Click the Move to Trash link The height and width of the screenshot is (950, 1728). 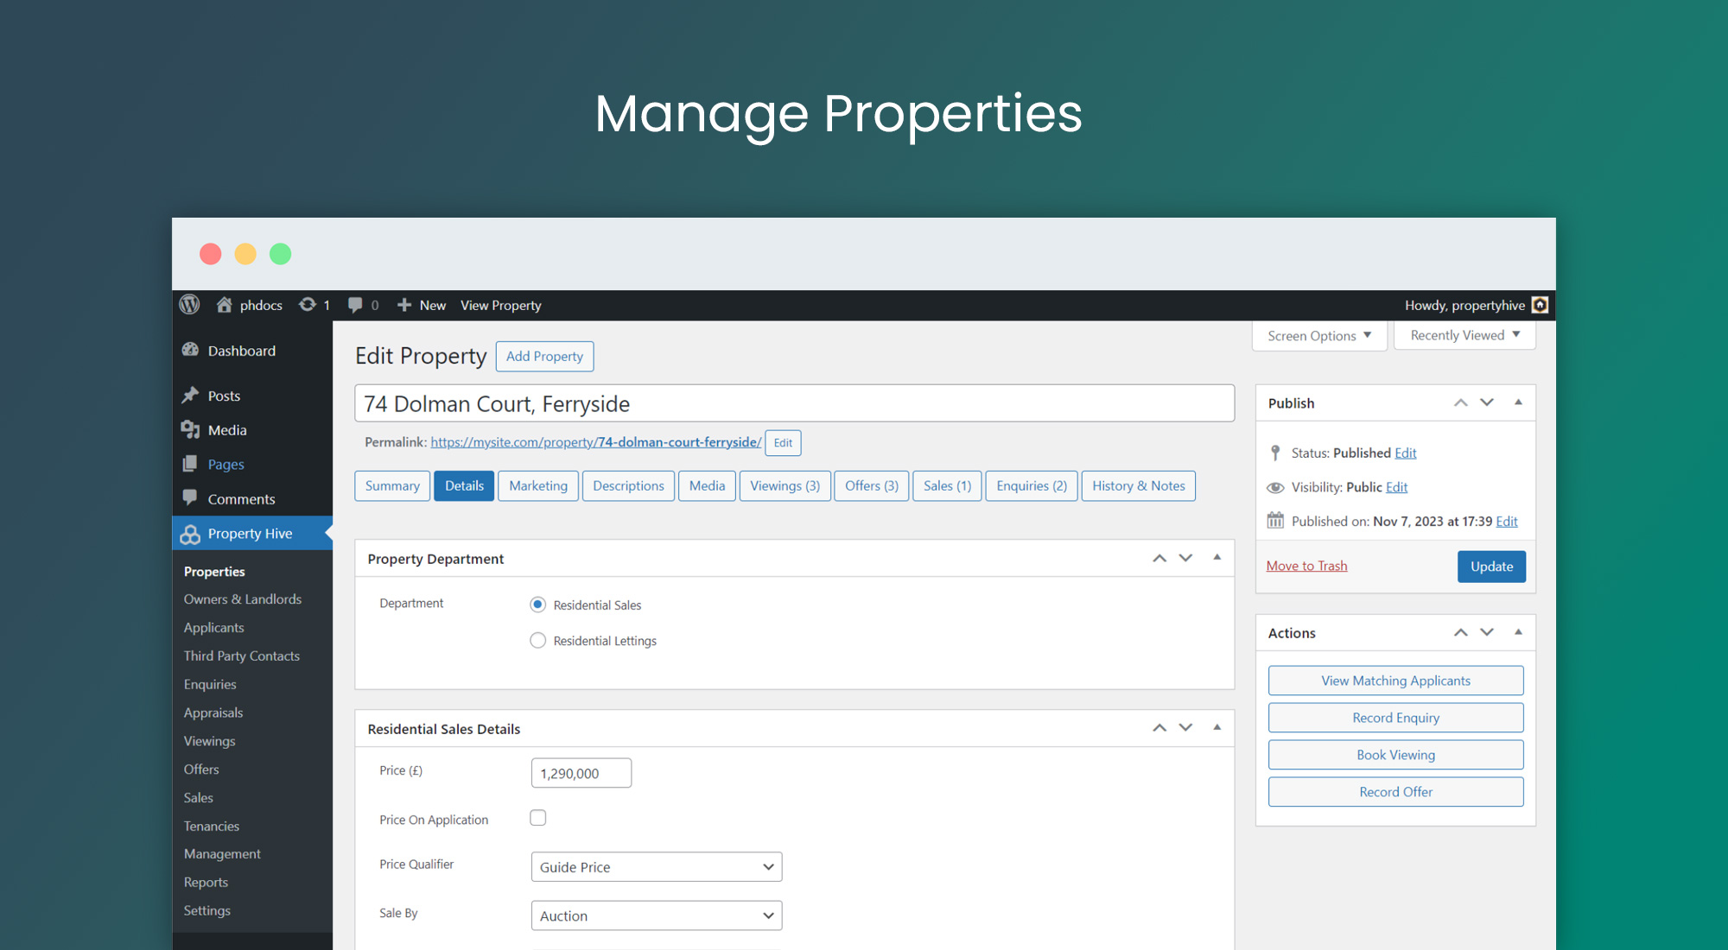(1306, 566)
